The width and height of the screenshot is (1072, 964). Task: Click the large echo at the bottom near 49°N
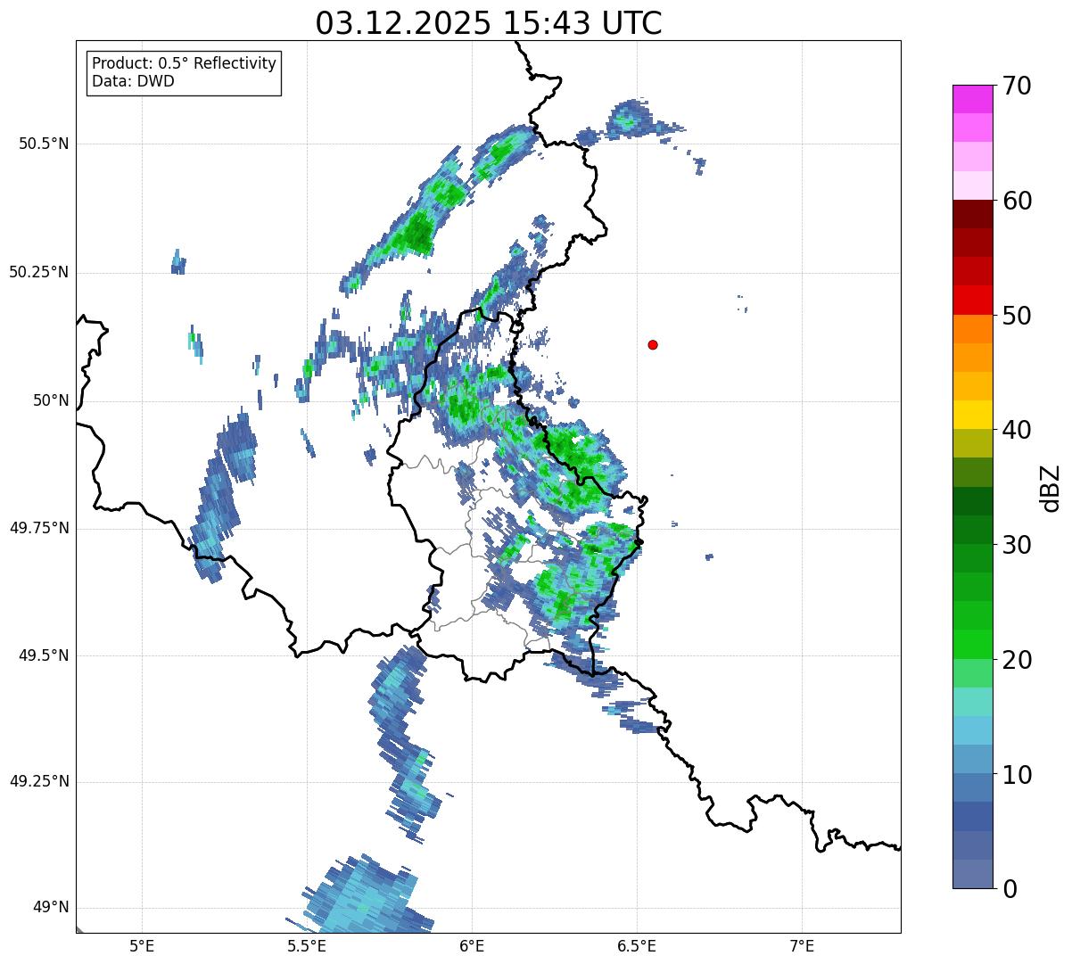click(x=361, y=896)
